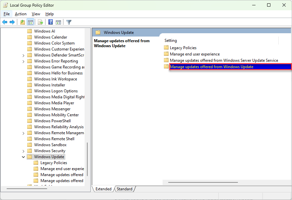
Task: Go back with the blue Back arrow
Action: pos(5,22)
